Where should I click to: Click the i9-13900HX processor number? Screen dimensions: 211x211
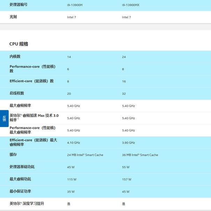point(130,5)
